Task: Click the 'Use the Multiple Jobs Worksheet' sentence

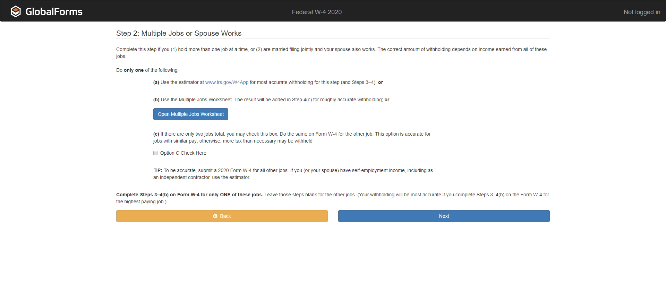Action: tap(196, 100)
